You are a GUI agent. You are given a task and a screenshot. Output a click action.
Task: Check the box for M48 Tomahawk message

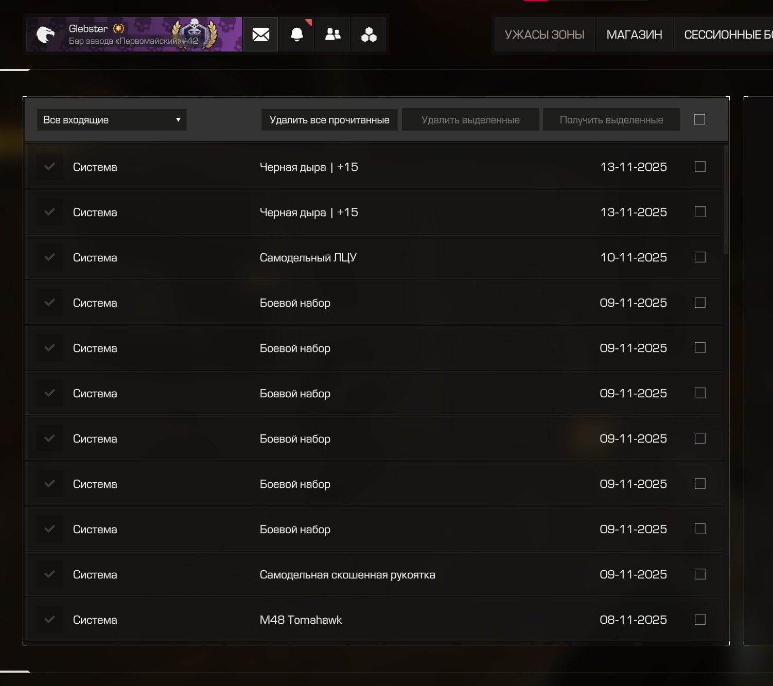[700, 620]
